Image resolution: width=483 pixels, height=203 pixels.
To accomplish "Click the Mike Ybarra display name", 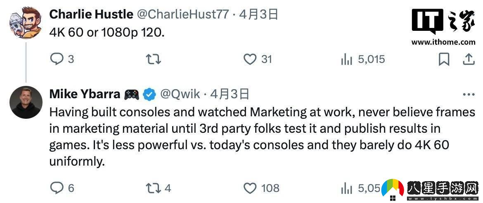I will click(85, 94).
